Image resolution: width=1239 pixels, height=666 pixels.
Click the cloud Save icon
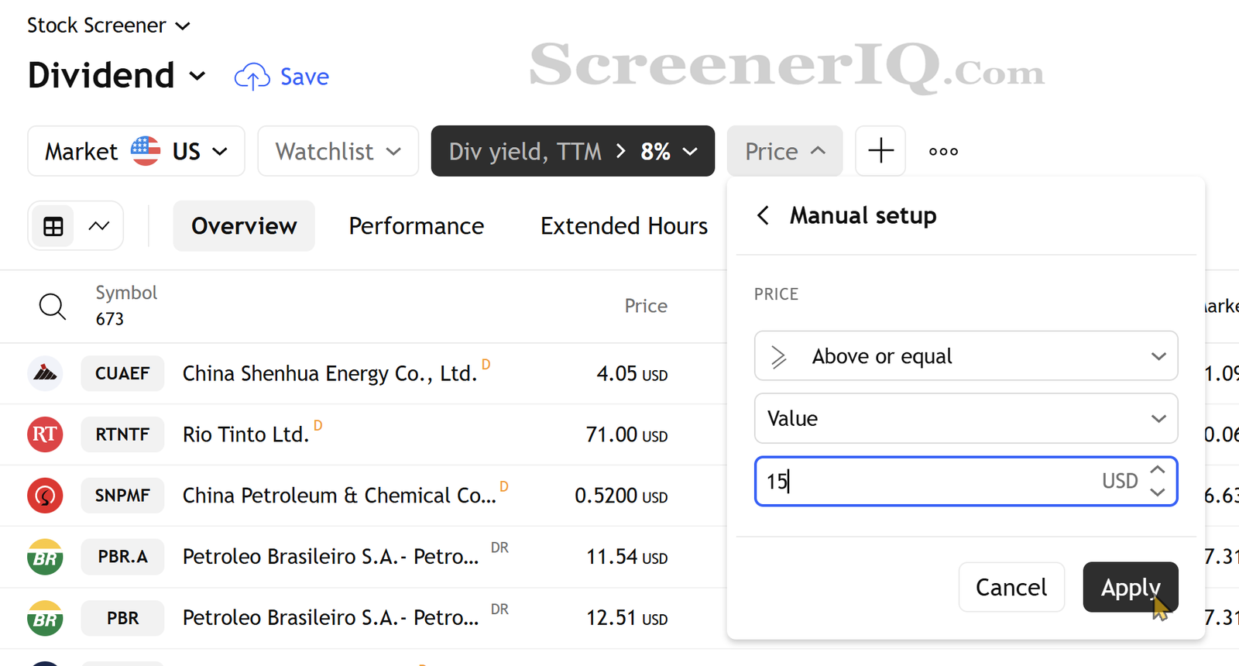click(x=252, y=77)
